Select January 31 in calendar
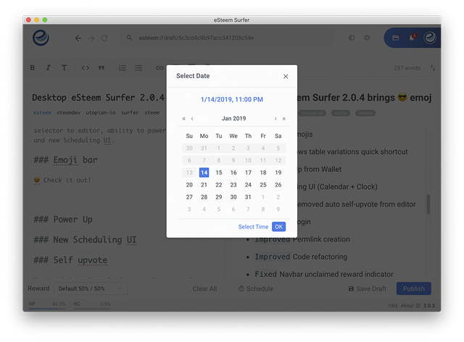464x342 pixels. (x=248, y=197)
